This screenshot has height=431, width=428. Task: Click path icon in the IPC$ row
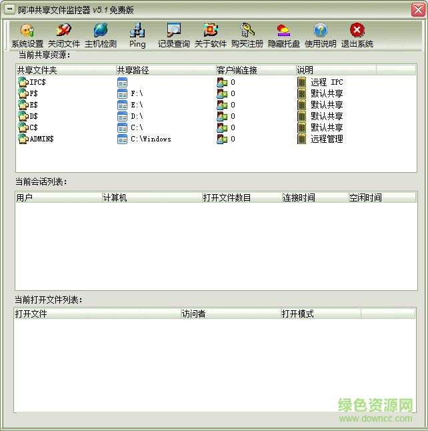pos(122,82)
